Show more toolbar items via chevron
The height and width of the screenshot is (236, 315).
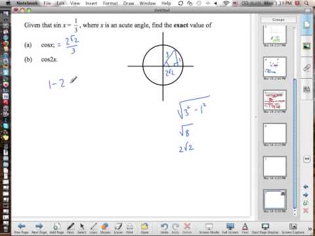(x=310, y=229)
